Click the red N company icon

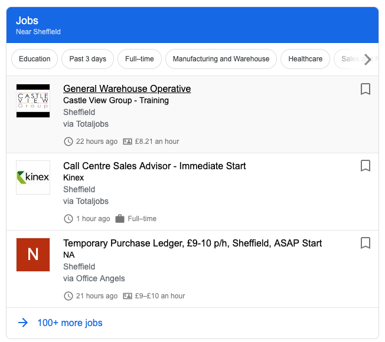(33, 254)
